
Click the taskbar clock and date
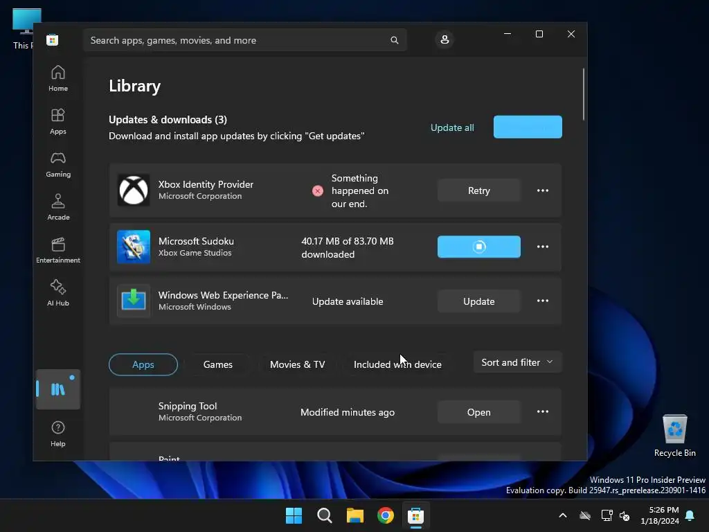pos(660,515)
